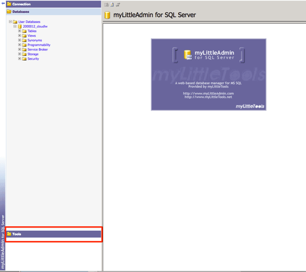Open the Synonyms link

[35, 40]
